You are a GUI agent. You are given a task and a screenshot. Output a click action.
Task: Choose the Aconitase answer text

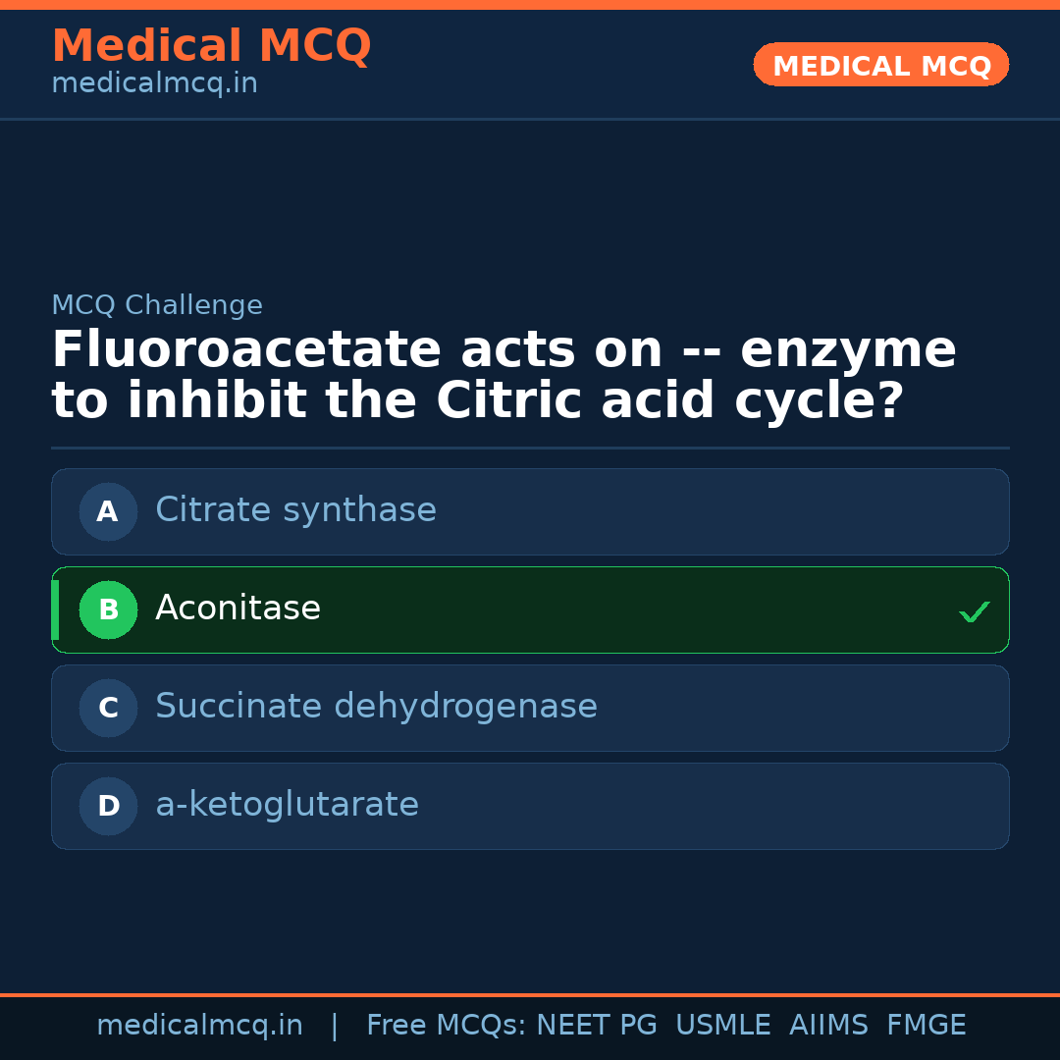click(x=238, y=609)
